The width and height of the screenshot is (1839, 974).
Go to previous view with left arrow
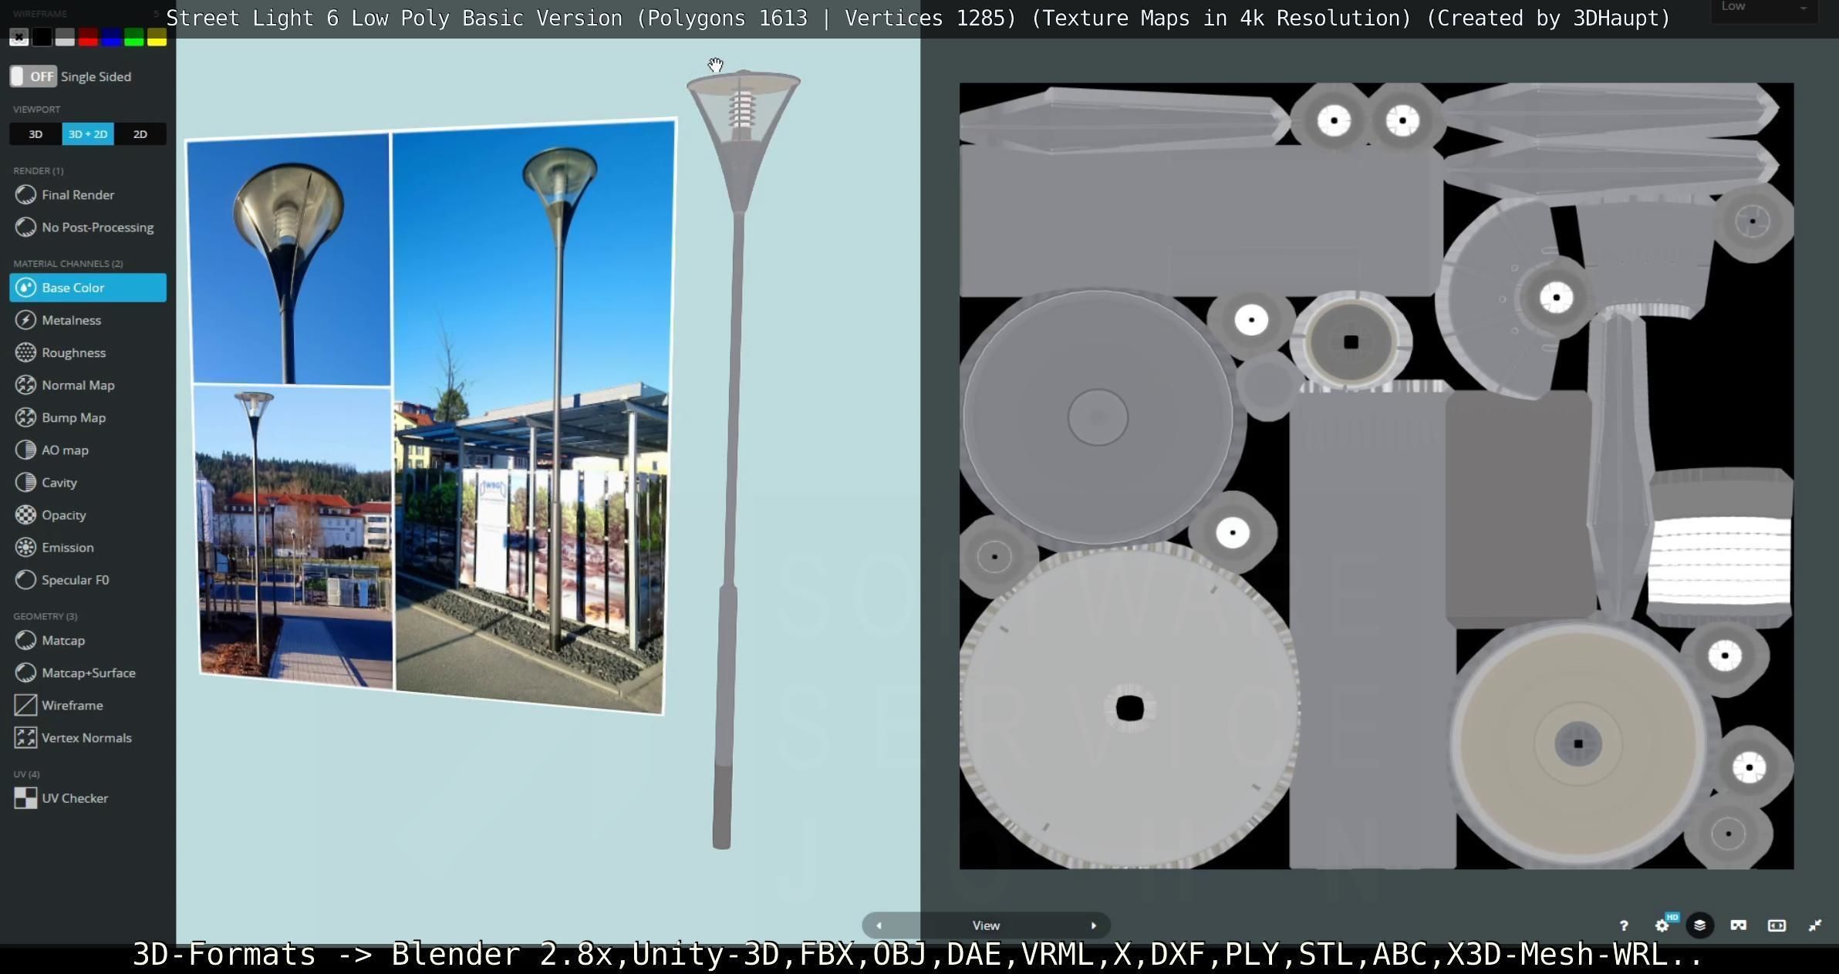(x=879, y=925)
